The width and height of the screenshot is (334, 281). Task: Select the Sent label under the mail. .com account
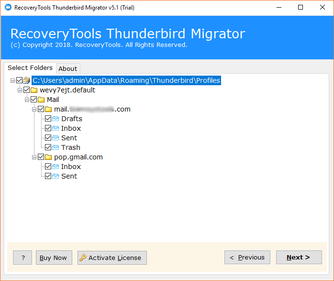coord(69,138)
